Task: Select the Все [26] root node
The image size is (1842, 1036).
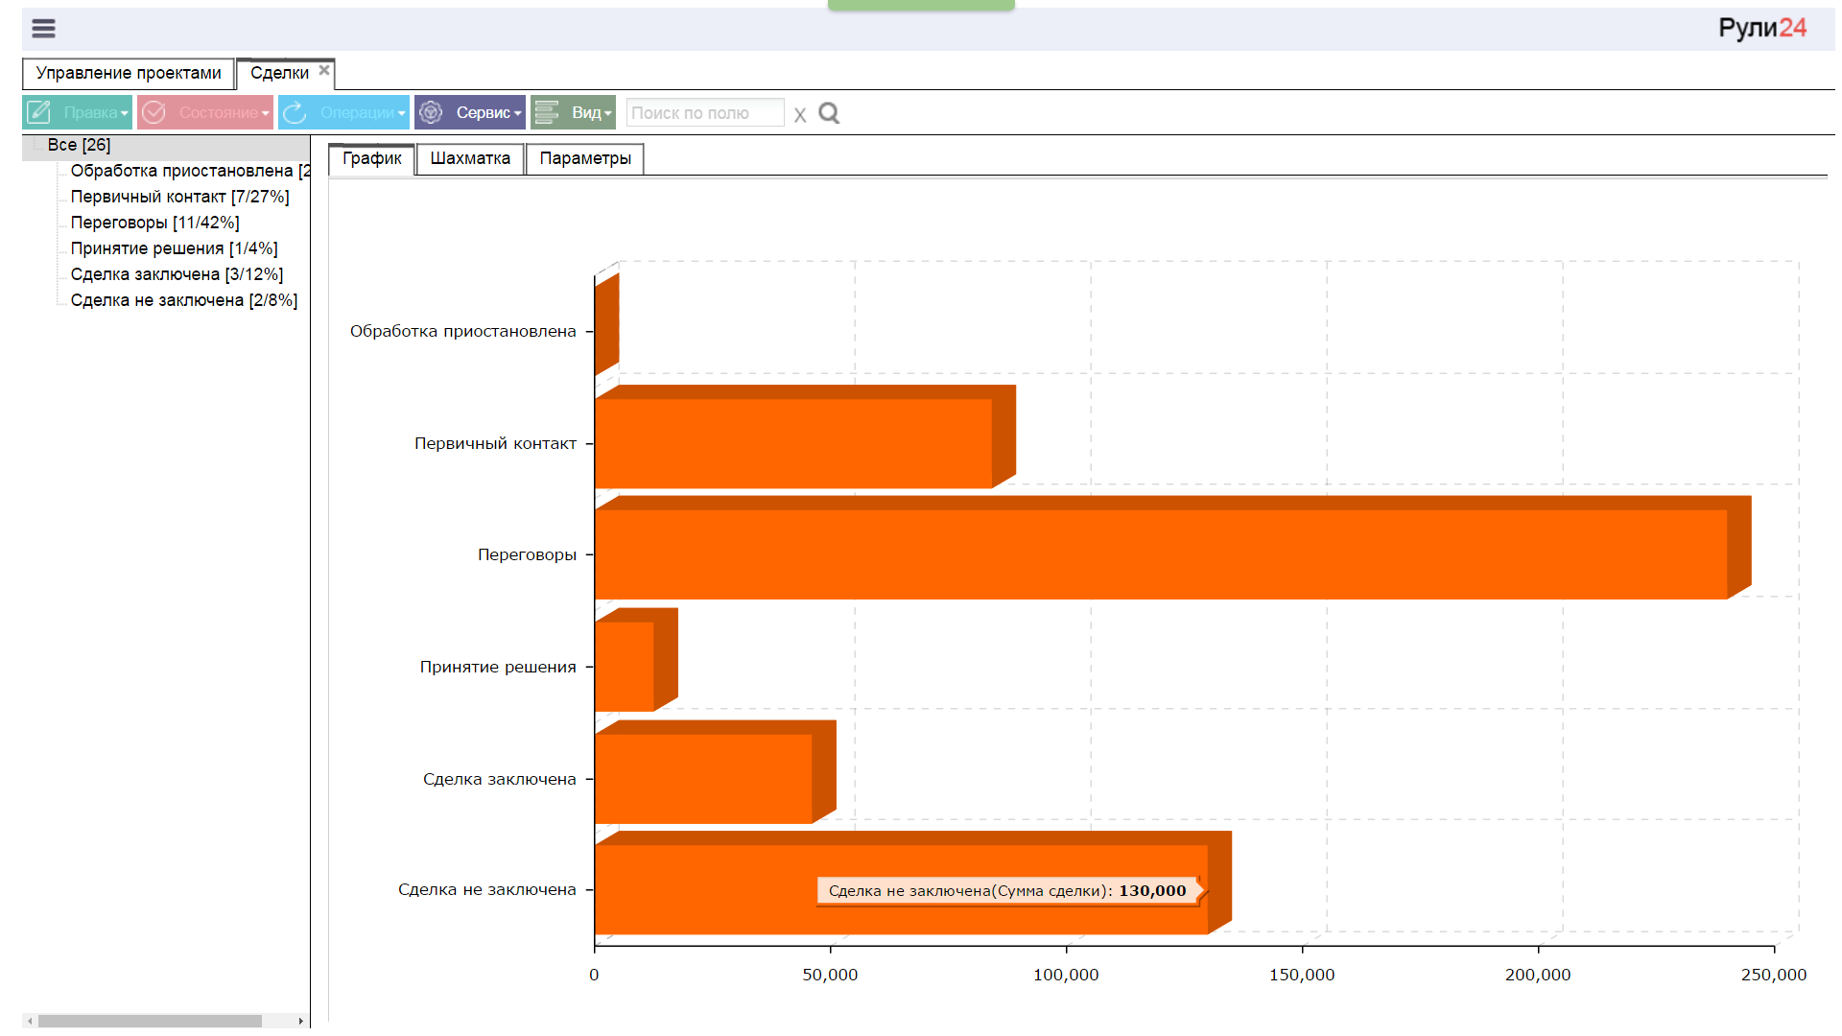Action: (79, 145)
